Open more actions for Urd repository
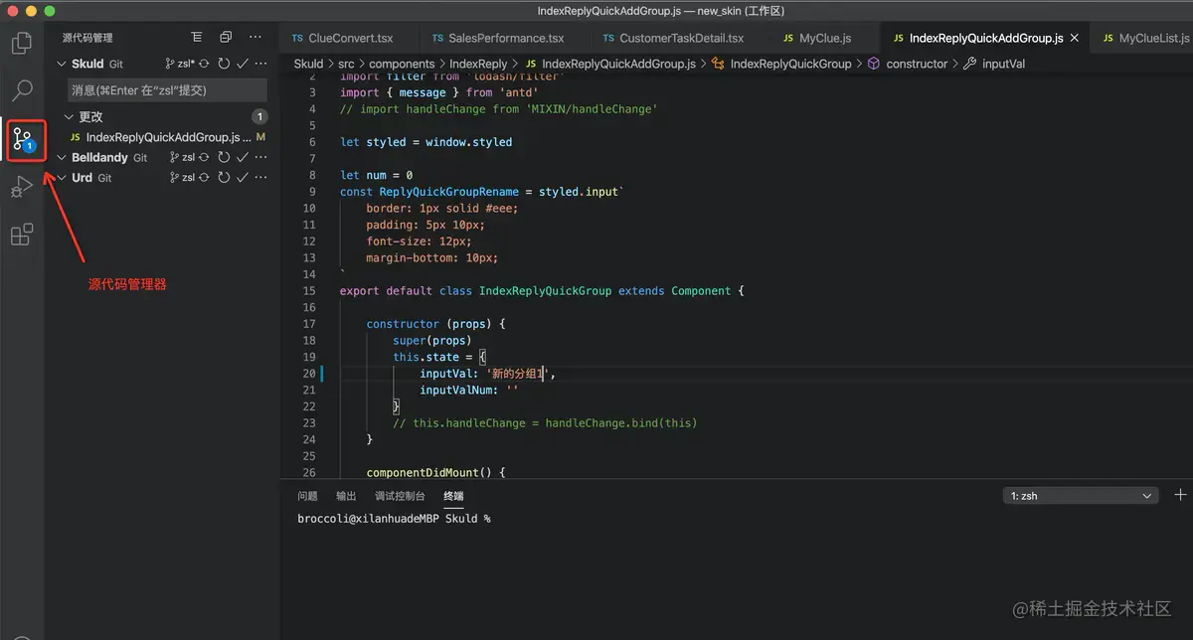 [260, 178]
